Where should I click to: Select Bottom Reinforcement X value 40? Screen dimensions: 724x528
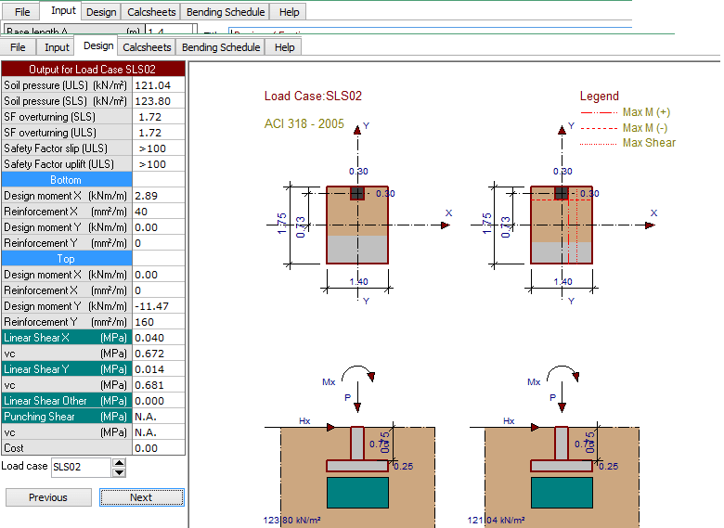click(159, 212)
